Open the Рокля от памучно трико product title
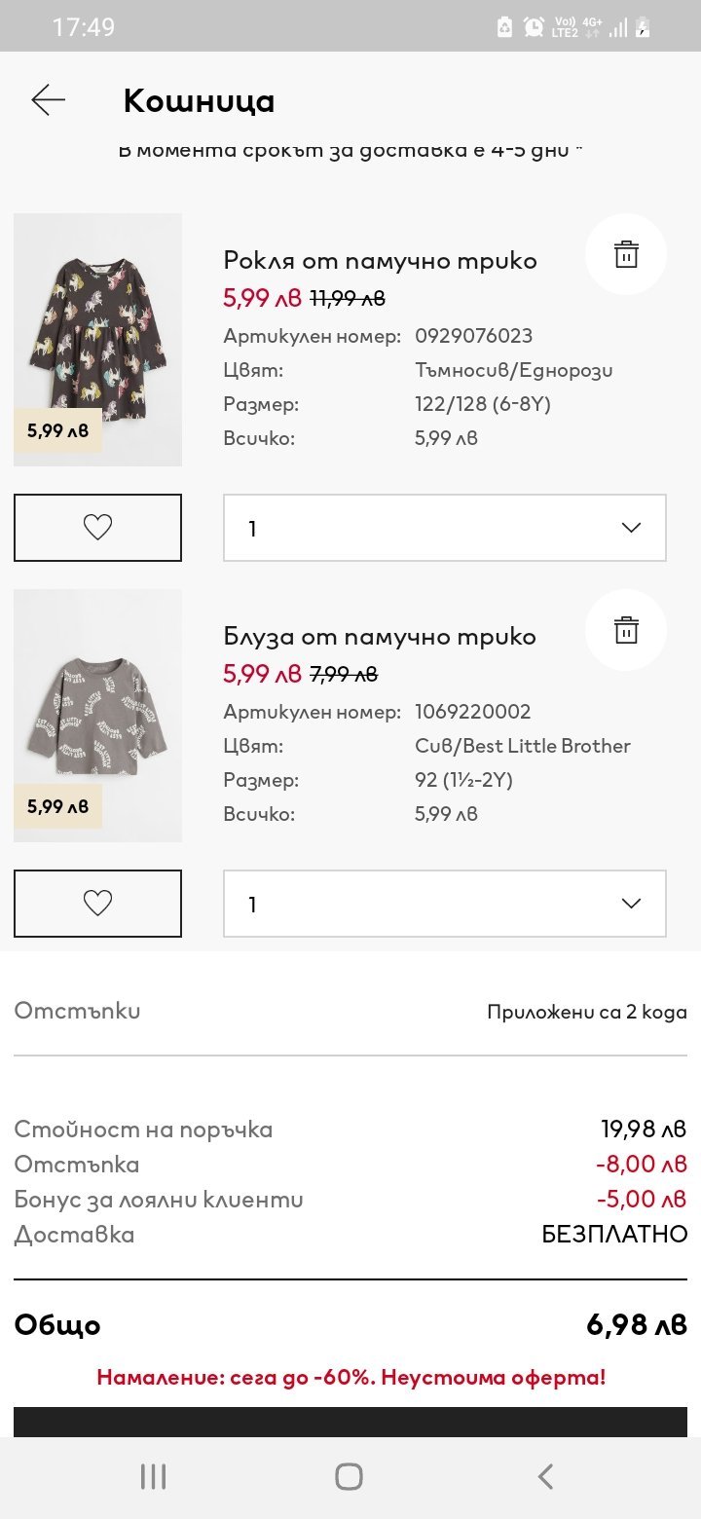Image resolution: width=701 pixels, height=1519 pixels. click(x=380, y=260)
